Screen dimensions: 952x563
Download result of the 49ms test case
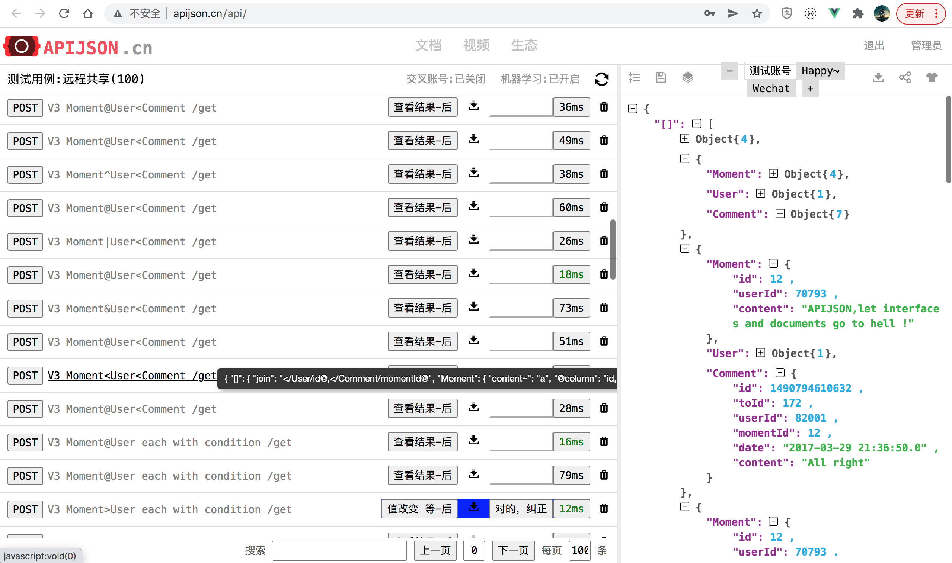pyautogui.click(x=473, y=139)
